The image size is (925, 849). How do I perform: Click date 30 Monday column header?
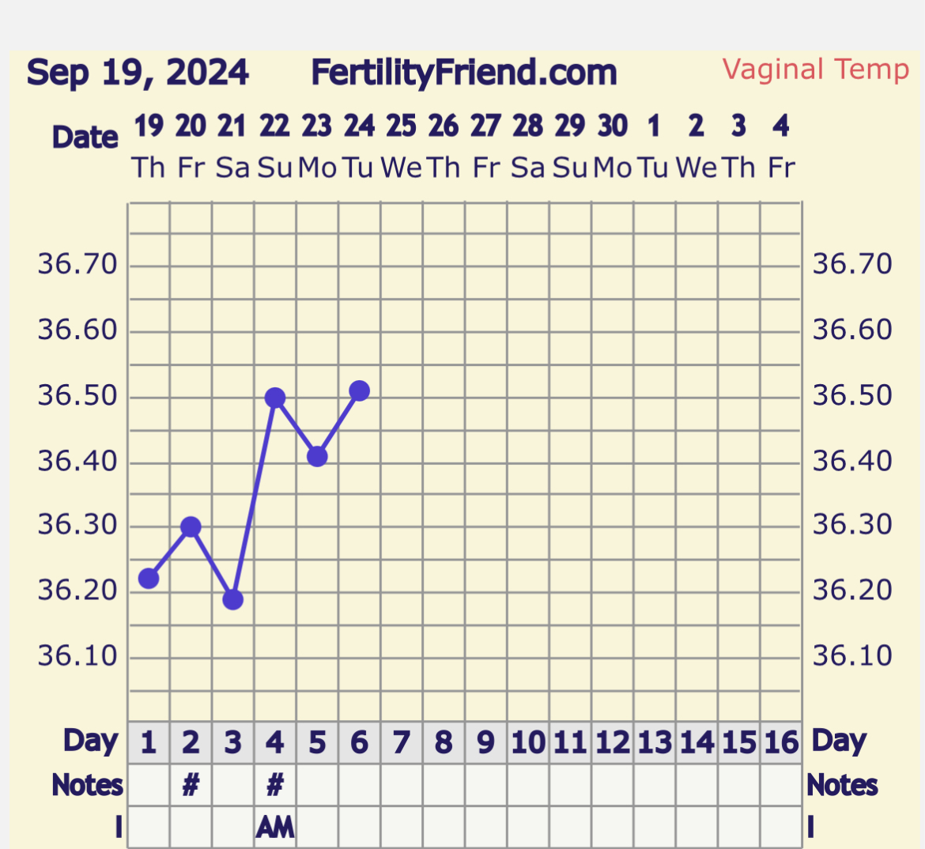[x=613, y=146]
